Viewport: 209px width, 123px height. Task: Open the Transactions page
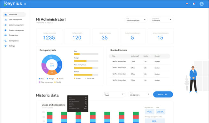tap(13, 35)
